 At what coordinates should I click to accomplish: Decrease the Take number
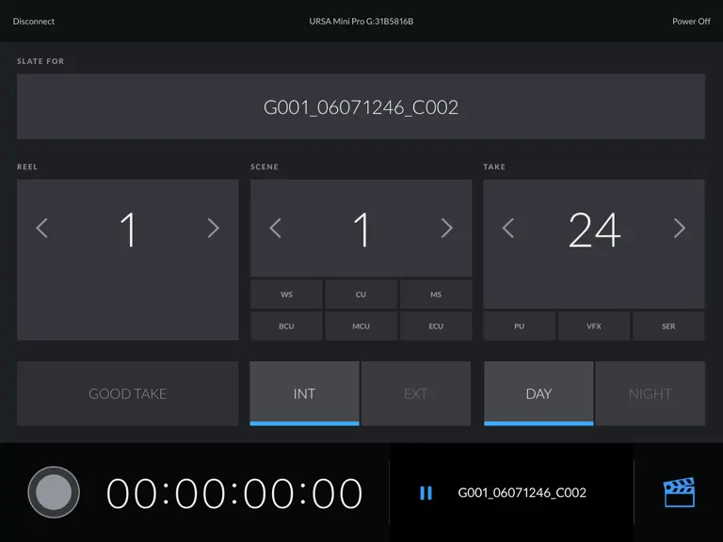coord(508,228)
